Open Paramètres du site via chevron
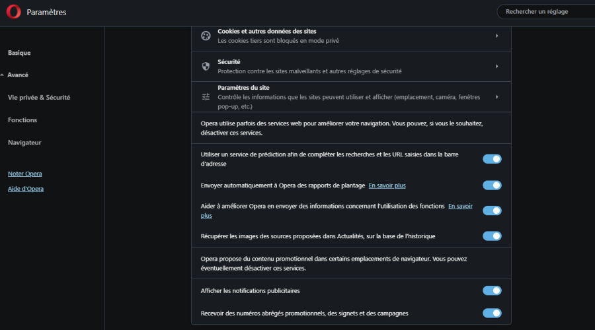Image resolution: width=595 pixels, height=330 pixels. pos(496,97)
